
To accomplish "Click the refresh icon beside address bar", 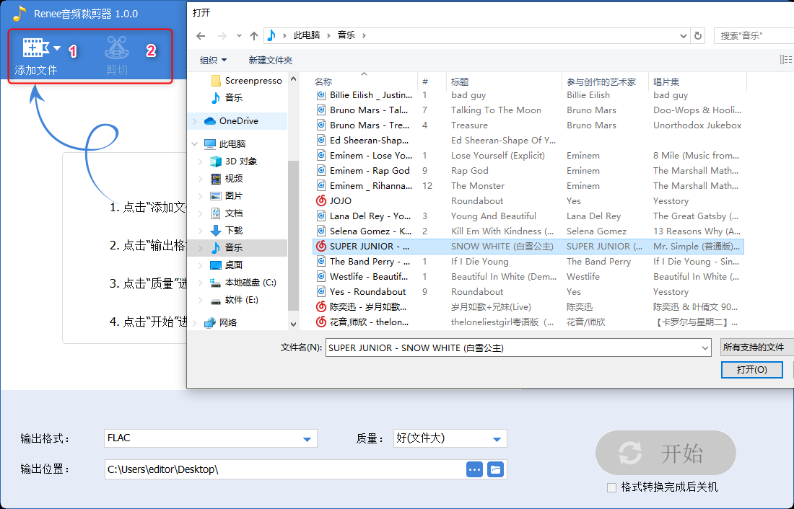I will coord(698,35).
